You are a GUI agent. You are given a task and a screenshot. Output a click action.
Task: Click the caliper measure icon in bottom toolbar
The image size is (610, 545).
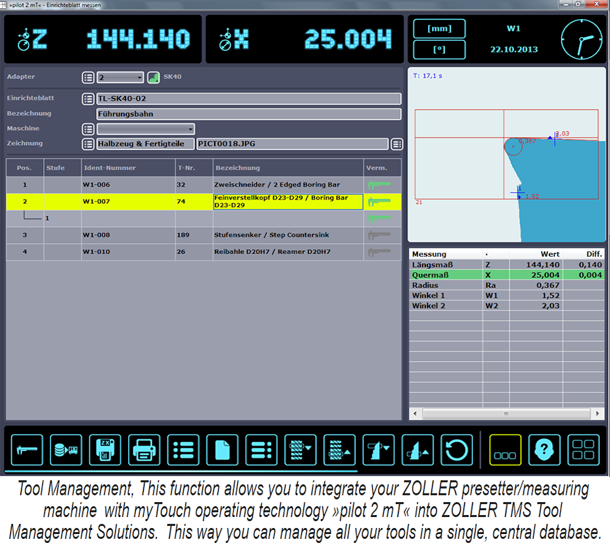[27, 450]
